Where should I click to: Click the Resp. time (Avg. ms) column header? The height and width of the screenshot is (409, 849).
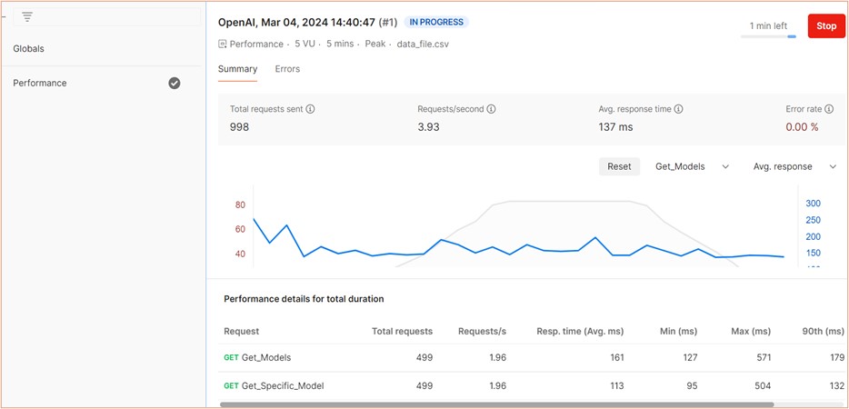coord(580,331)
